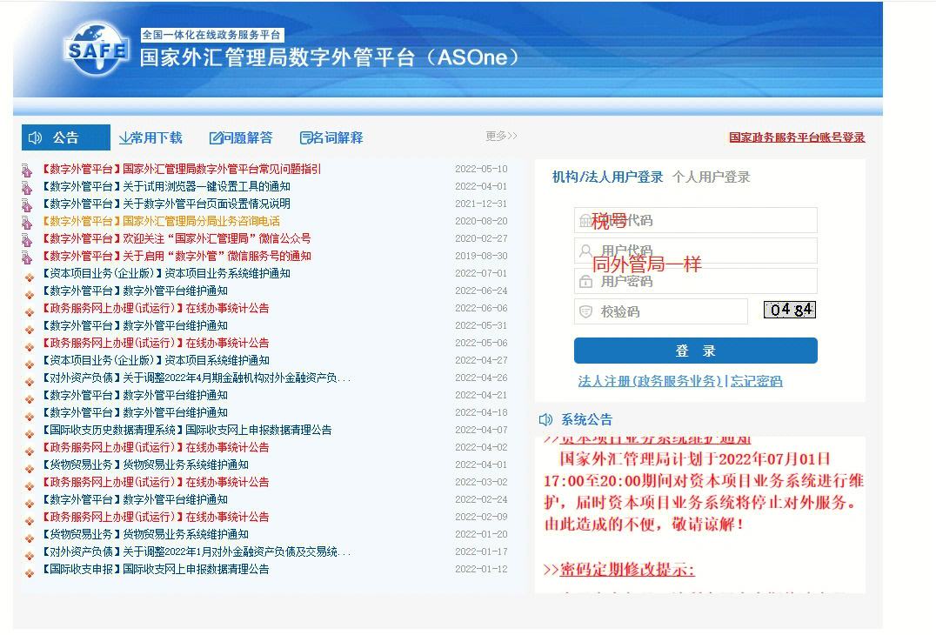Click the lock icon in 用户密码 field

[586, 281]
